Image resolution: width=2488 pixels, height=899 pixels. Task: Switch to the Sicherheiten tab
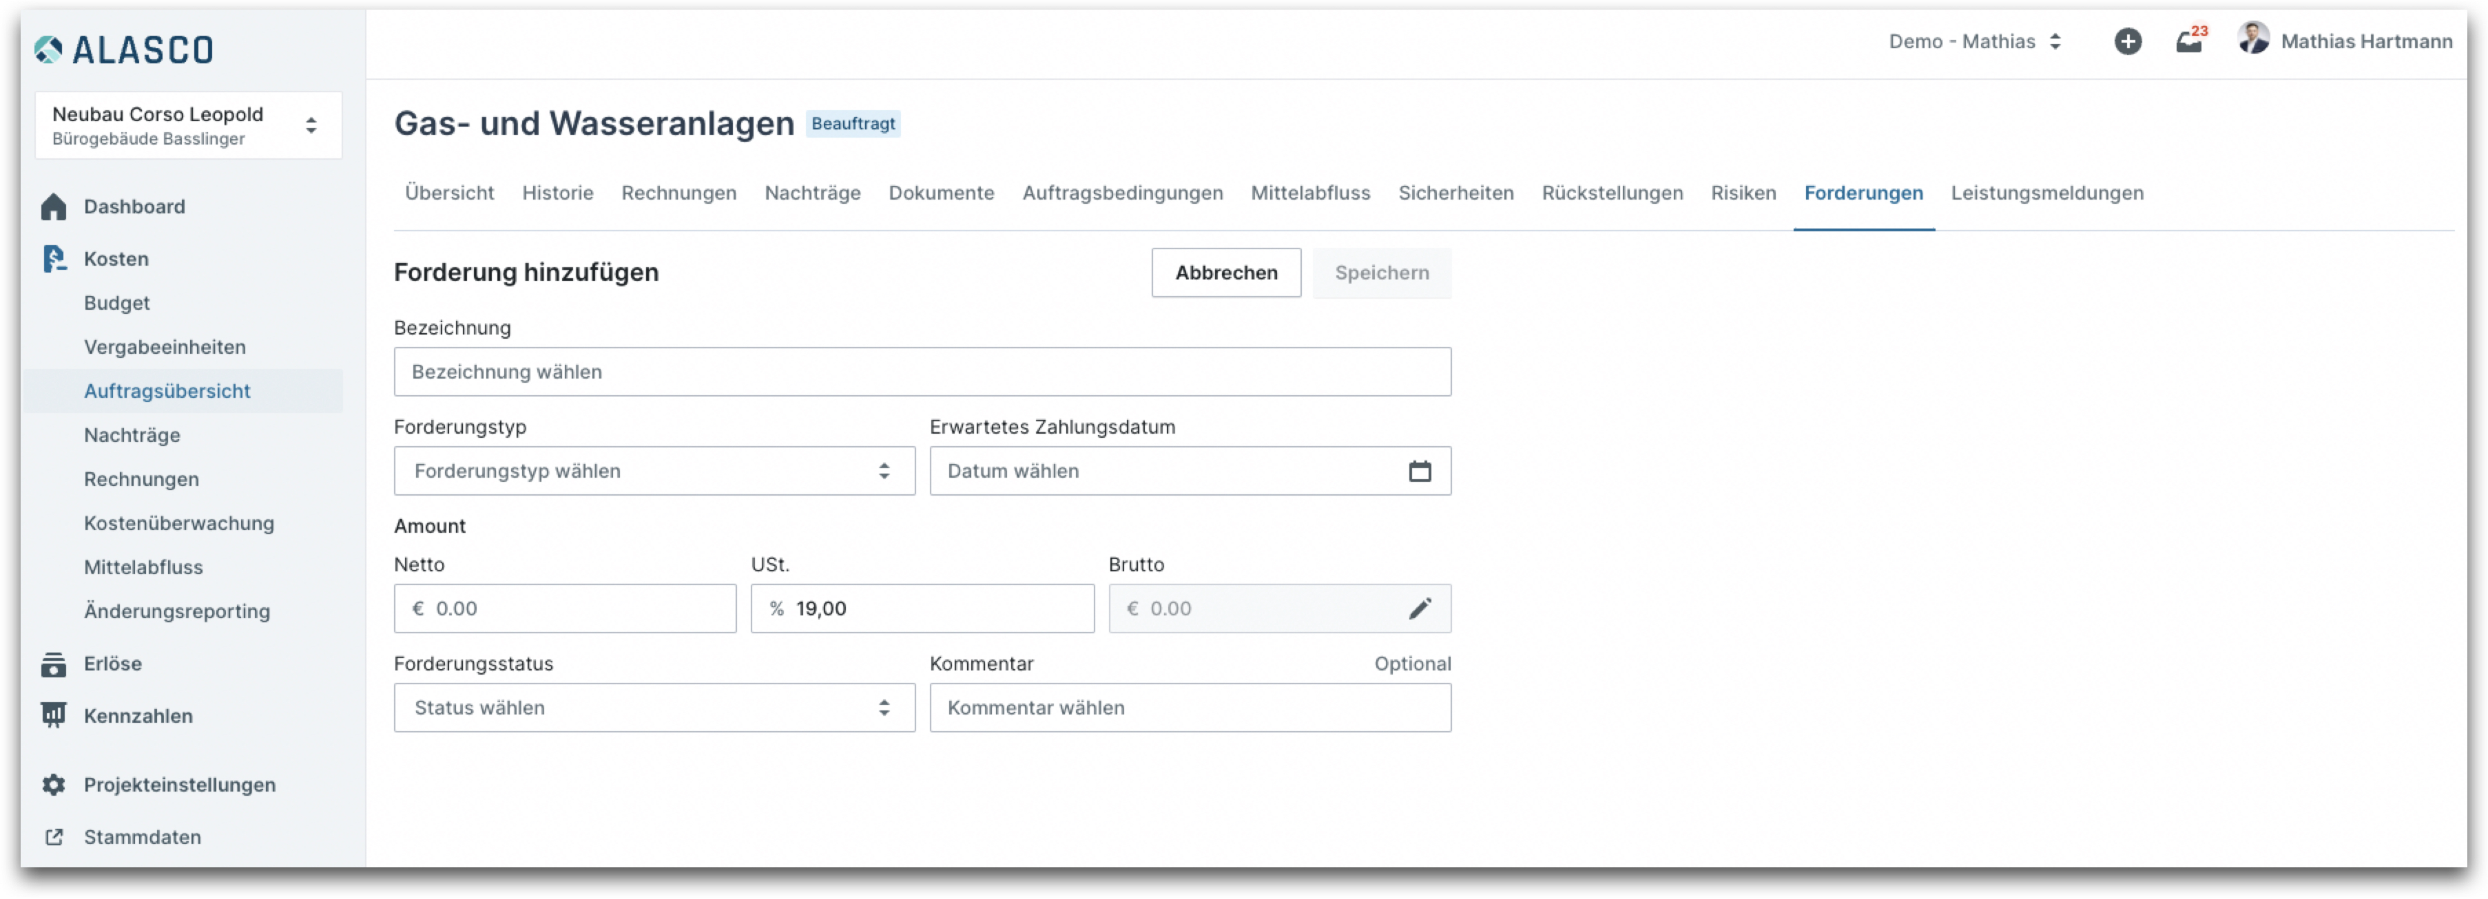1455,193
